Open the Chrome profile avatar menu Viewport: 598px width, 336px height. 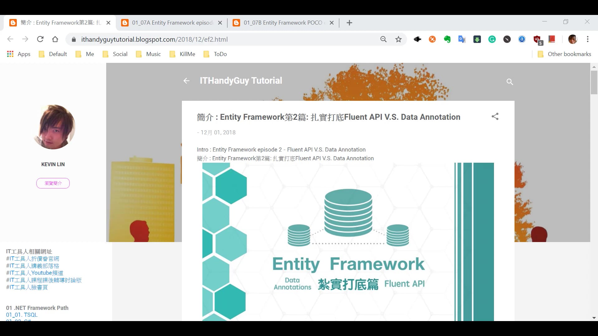click(x=572, y=39)
